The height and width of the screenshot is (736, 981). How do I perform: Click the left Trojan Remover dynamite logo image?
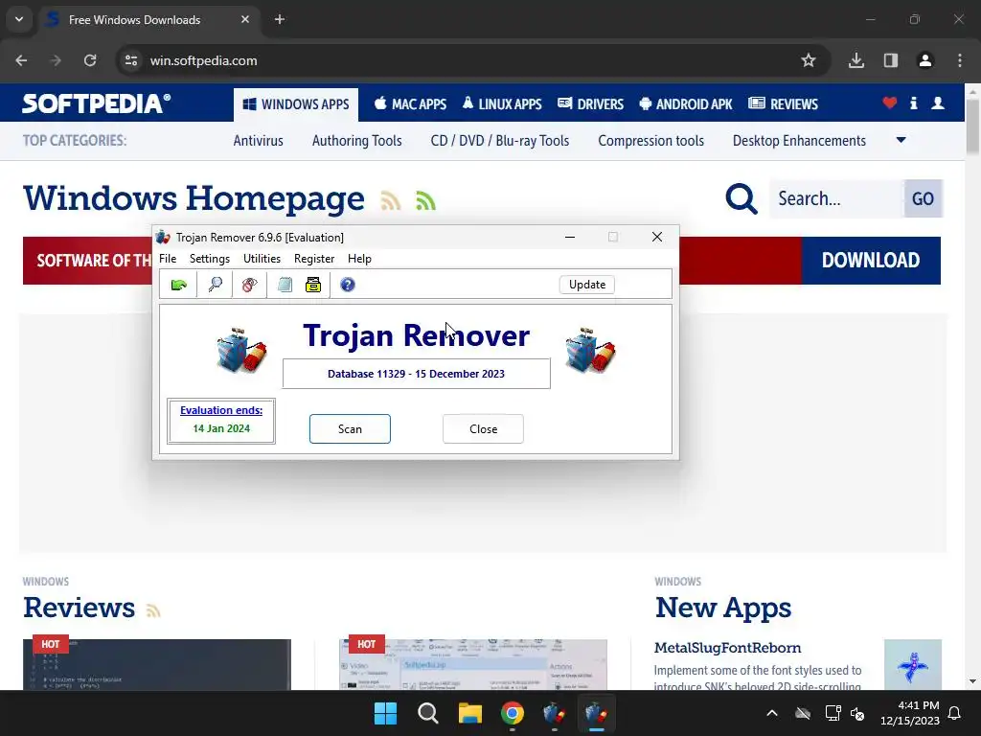tap(241, 351)
